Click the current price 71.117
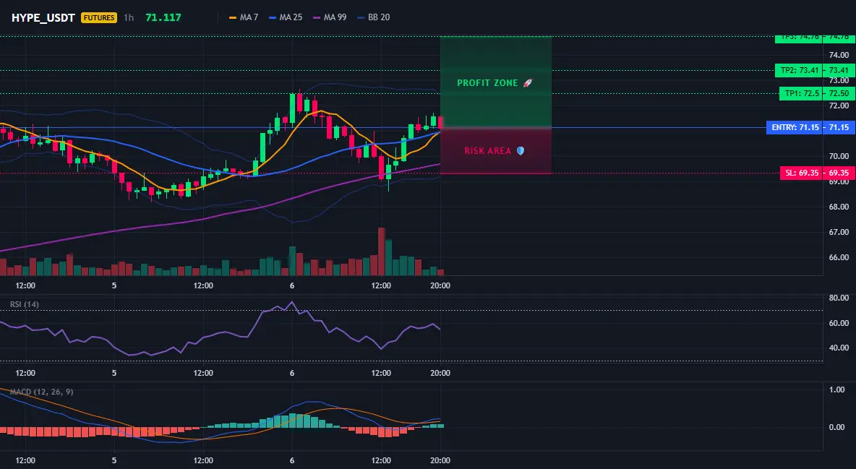856x469 pixels. [163, 17]
